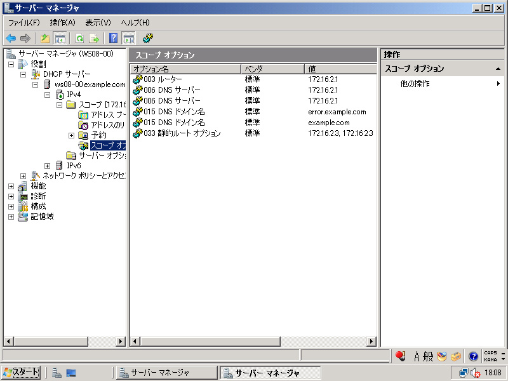Open the 表示(V) menu
This screenshot has height=381, width=508.
coord(98,23)
